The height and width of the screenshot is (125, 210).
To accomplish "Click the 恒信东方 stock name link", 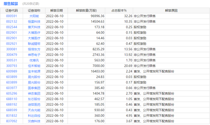I will [x=34, y=49].
